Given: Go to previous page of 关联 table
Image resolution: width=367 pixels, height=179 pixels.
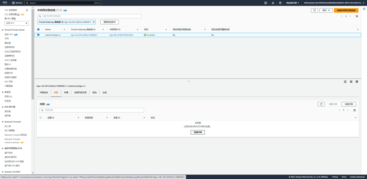Looking at the screenshot, I should coord(339,110).
